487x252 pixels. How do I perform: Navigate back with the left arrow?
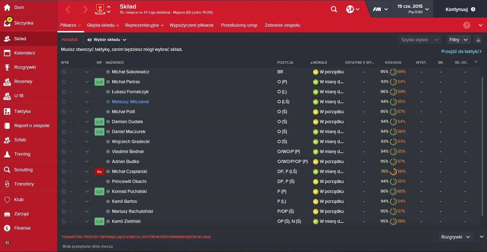click(x=68, y=10)
